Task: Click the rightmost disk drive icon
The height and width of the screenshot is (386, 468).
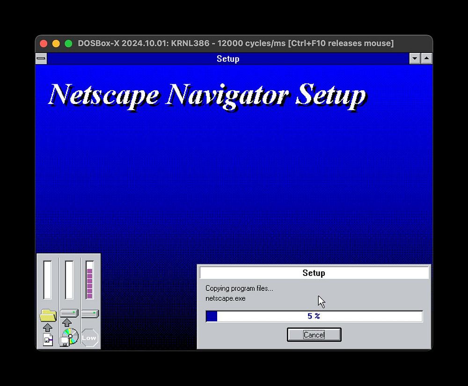Action: tap(90, 314)
